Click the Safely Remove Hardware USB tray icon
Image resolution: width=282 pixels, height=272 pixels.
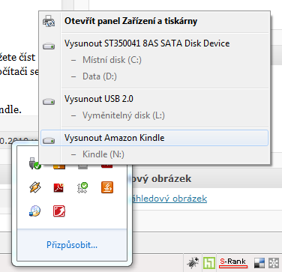pyautogui.click(x=35, y=163)
